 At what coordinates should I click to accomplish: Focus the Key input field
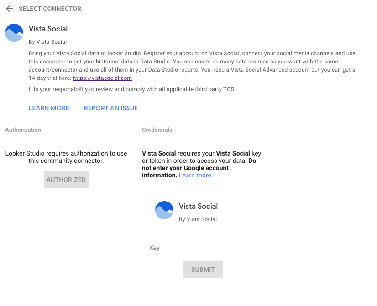(x=204, y=248)
